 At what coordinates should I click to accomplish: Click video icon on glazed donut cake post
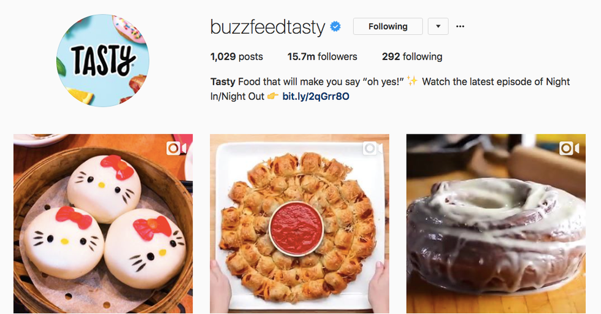(x=569, y=148)
